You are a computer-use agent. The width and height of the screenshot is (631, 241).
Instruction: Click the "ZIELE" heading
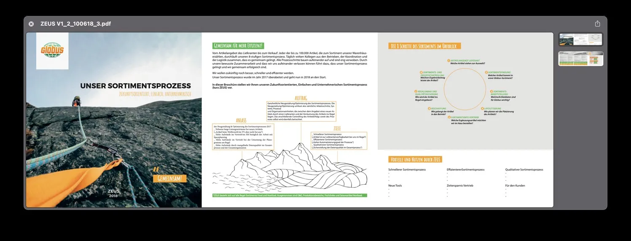click(x=337, y=128)
